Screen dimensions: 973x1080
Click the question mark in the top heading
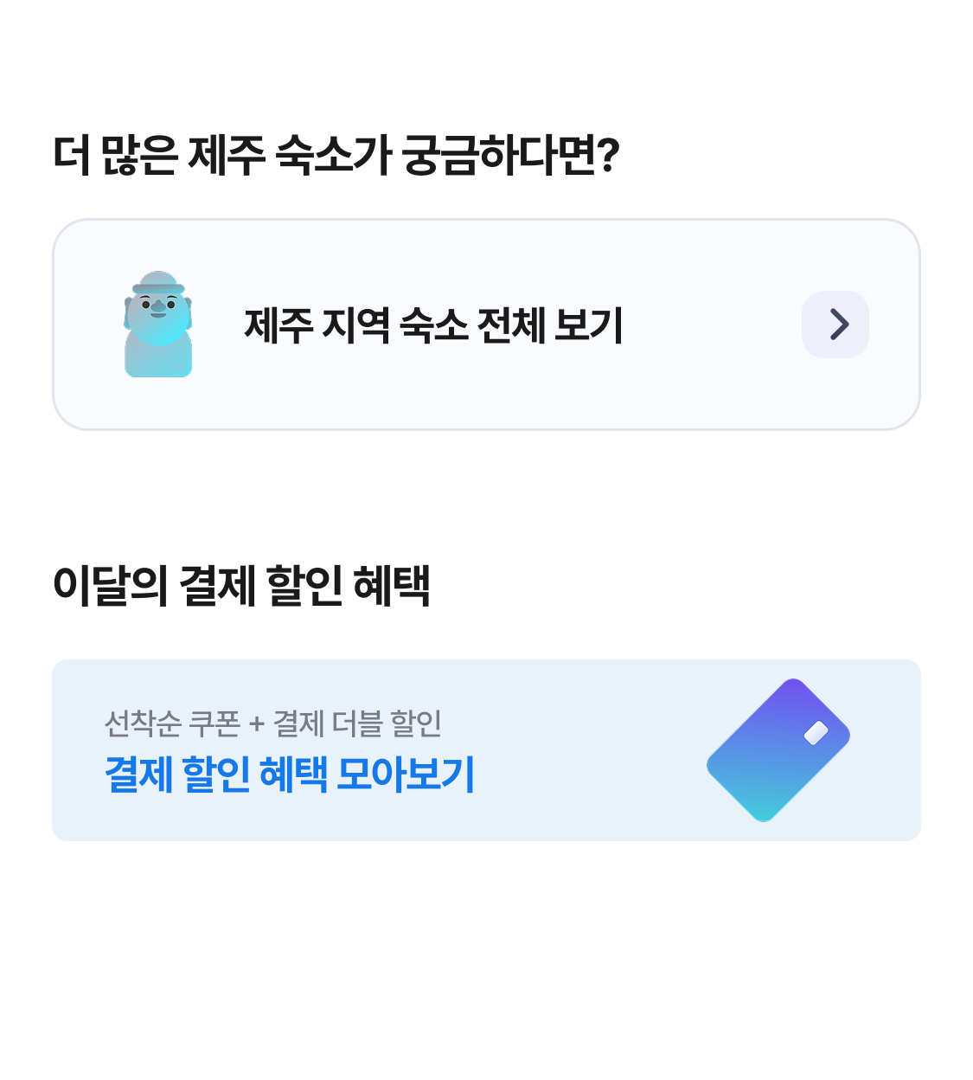(x=609, y=156)
